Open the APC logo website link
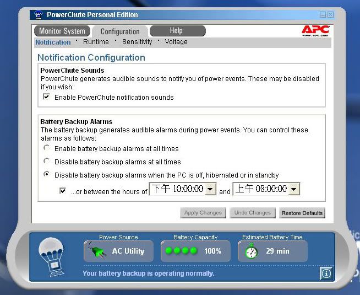360x295 pixels. (x=315, y=31)
